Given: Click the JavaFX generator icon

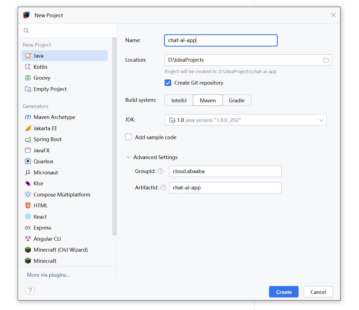Looking at the screenshot, I should pyautogui.click(x=28, y=150).
